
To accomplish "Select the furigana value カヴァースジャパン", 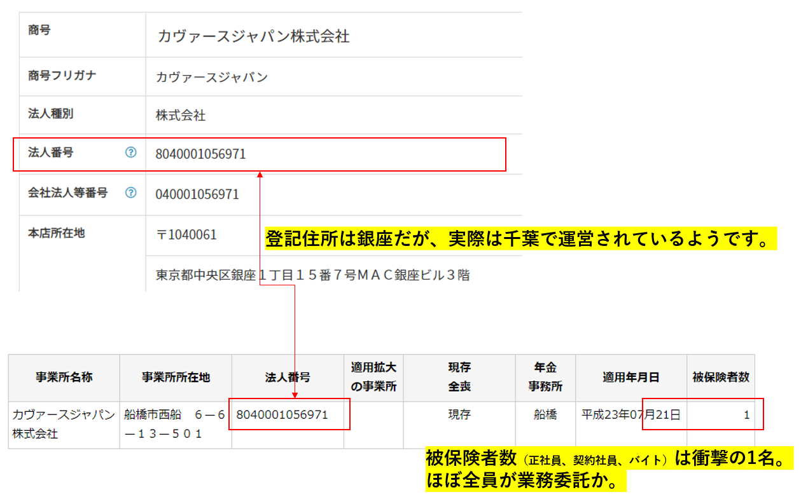I will 212,78.
